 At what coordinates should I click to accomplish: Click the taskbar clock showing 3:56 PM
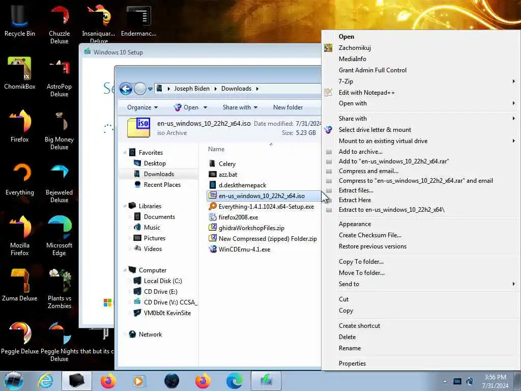click(x=495, y=381)
